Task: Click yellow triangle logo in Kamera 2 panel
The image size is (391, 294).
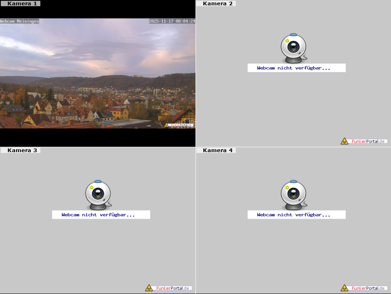Action: 344,141
